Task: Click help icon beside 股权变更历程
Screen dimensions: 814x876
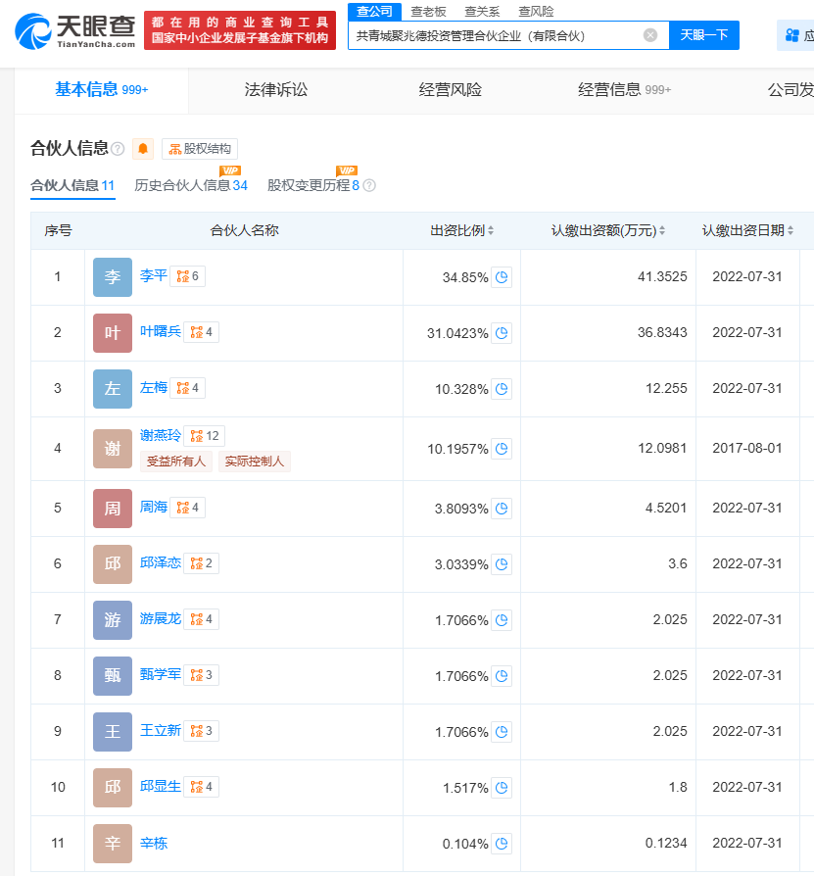Action: point(369,185)
